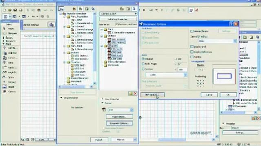The image size is (261, 146).
Task: Expand right-side View Properties section
Action: tap(102, 99)
